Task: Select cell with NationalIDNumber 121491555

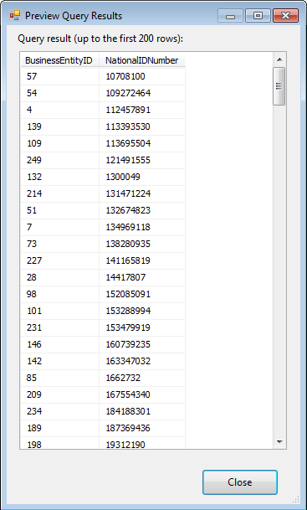Action: 142,160
